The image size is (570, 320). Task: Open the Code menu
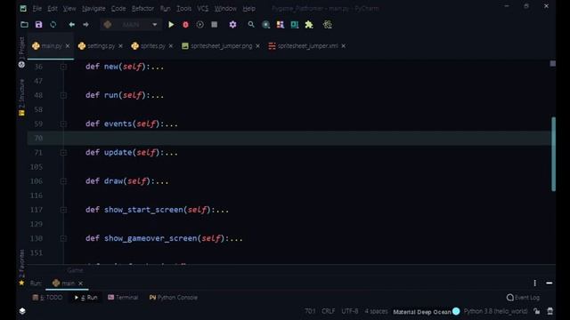tap(118, 8)
